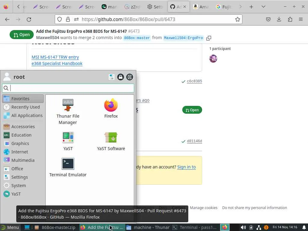Lock the screen using the padlock icon
Screen dimensions: 308x231
pos(120,77)
